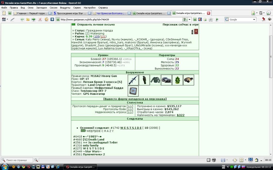The image size is (273, 170).
Task: Click the $322 terminals cash link
Action: pos(181,115)
